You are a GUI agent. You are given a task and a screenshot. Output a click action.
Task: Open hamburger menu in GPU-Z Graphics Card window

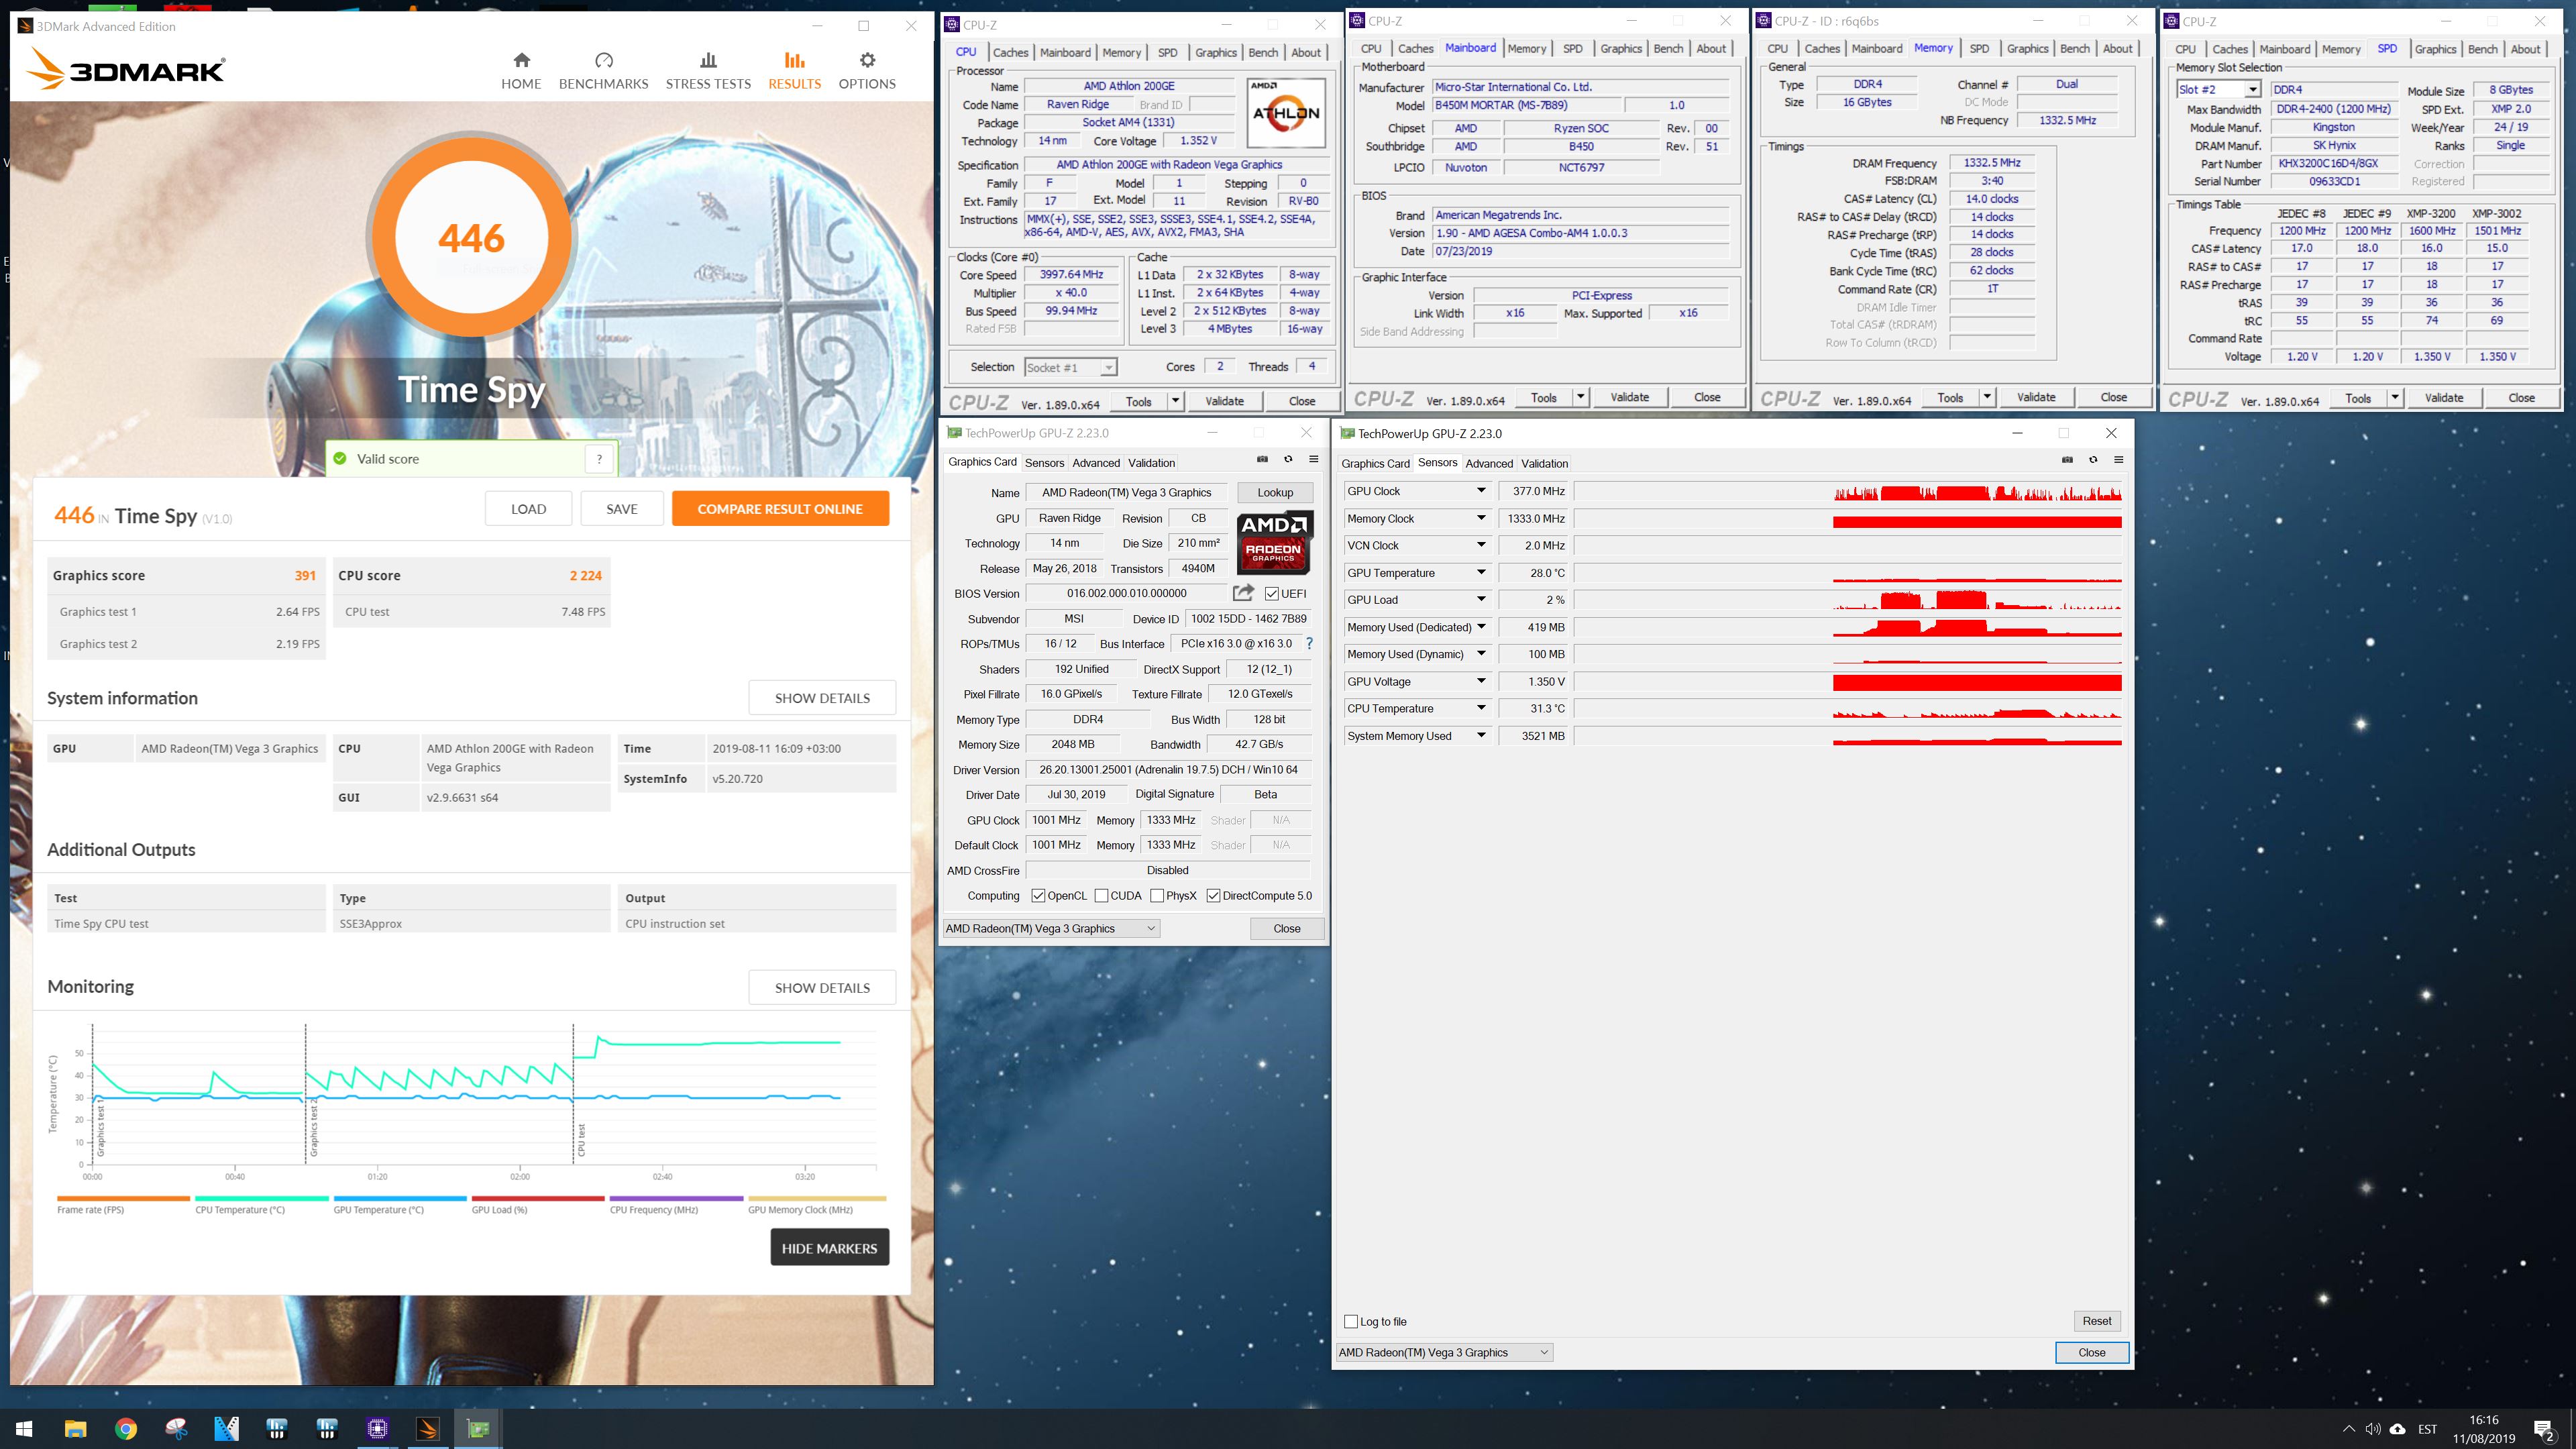click(1314, 459)
